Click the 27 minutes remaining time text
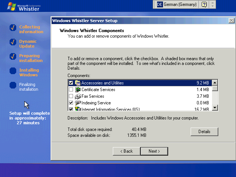The height and width of the screenshot is (177, 236). (28, 123)
